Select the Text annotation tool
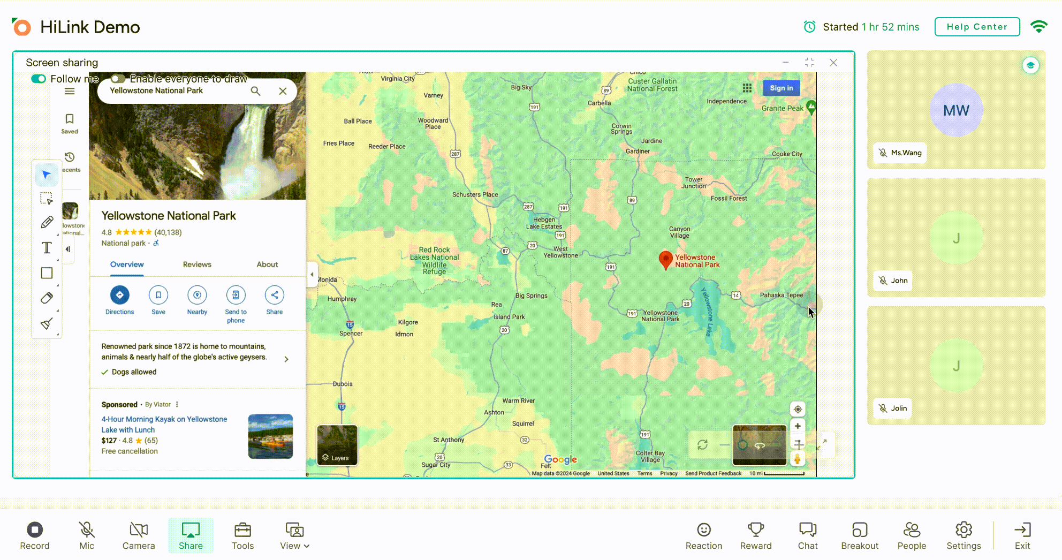The image size is (1062, 560). 47,247
